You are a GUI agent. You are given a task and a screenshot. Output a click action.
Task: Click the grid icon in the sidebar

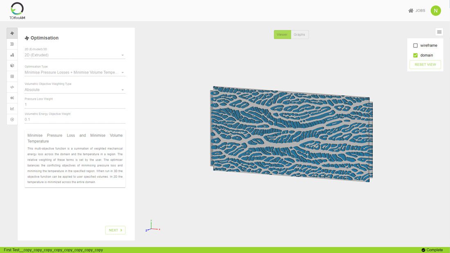12,76
